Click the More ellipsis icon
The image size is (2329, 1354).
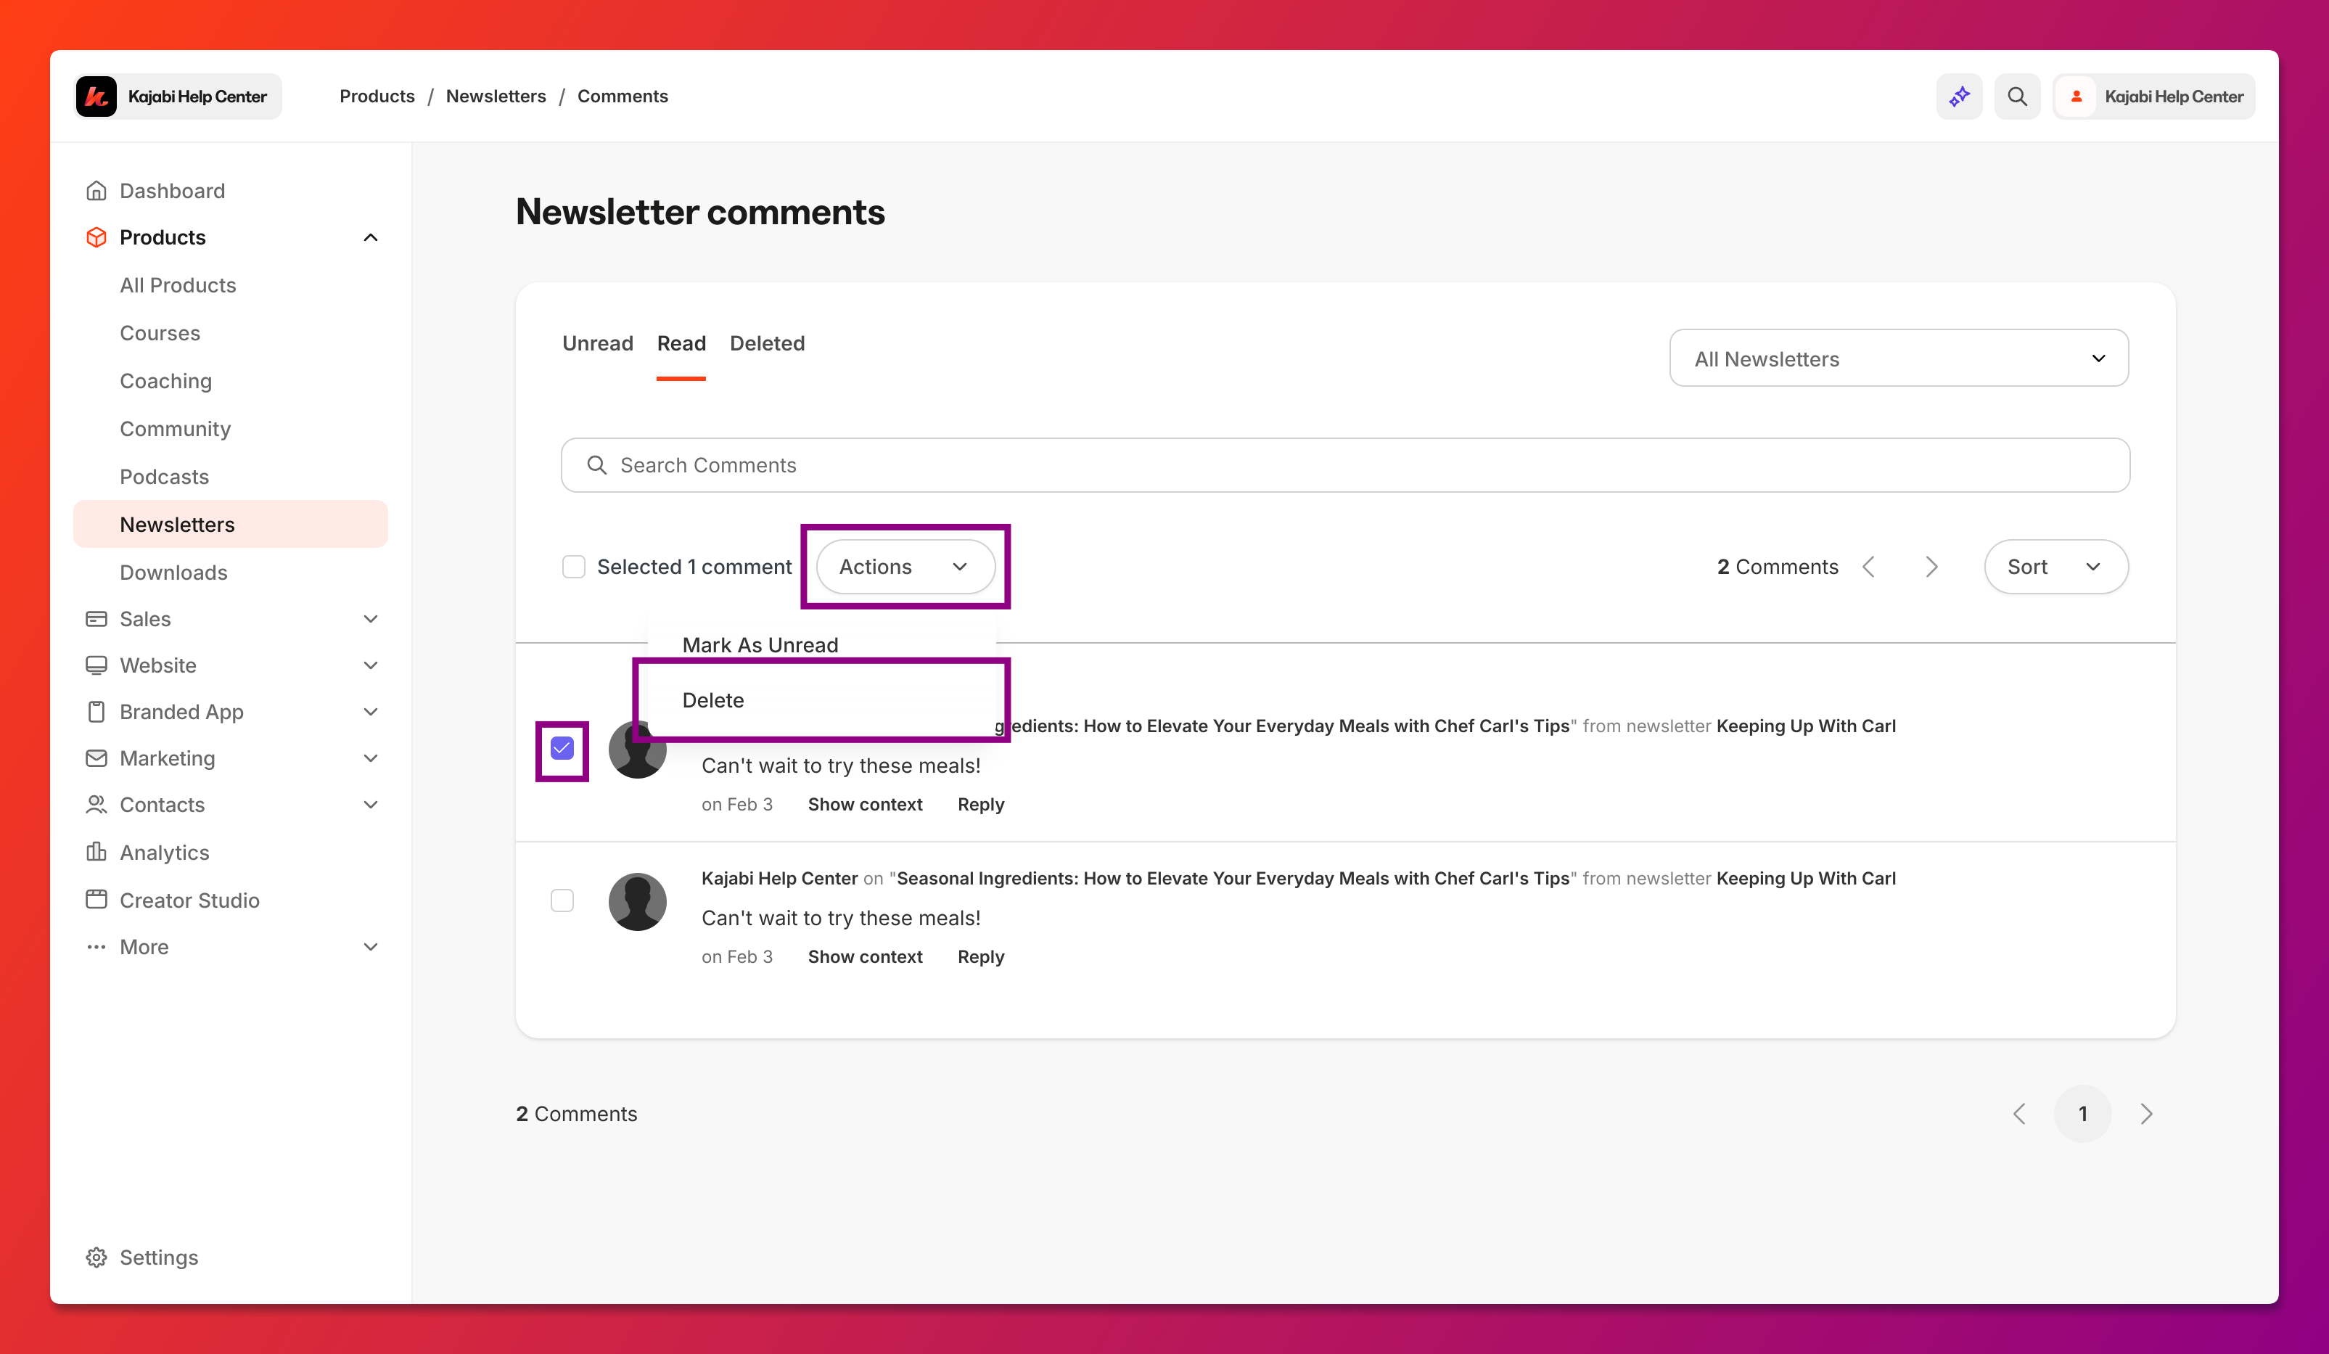pyautogui.click(x=96, y=948)
